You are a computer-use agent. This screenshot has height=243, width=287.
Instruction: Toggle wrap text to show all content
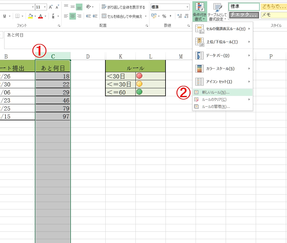tap(123, 7)
